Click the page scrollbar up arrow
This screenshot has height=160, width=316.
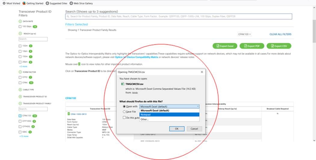coord(314,8)
